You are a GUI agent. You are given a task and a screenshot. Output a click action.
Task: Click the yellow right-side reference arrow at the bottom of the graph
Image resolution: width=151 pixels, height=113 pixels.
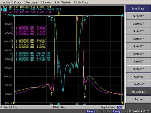pyautogui.click(x=123, y=103)
